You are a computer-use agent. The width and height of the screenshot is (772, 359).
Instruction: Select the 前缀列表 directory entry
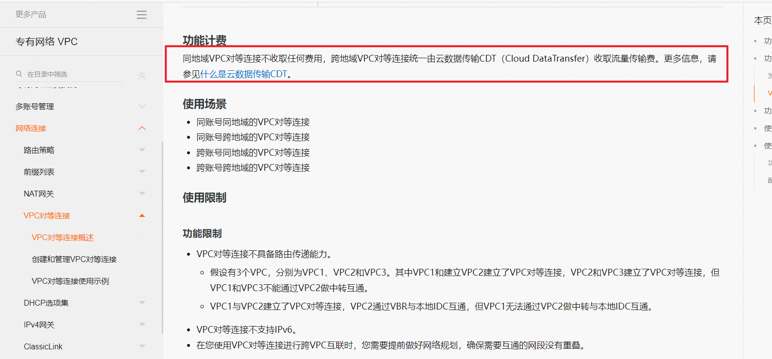[x=39, y=172]
